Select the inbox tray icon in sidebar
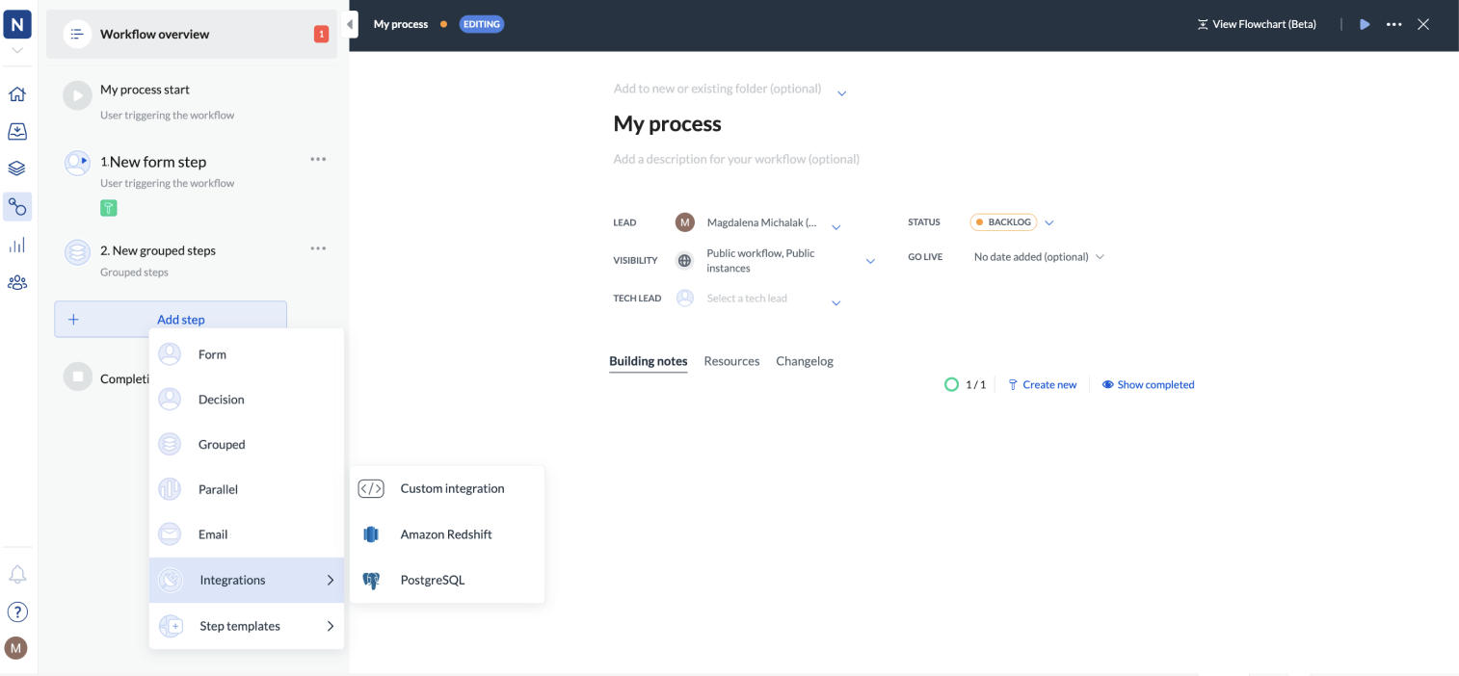This screenshot has height=676, width=1459. tap(17, 131)
